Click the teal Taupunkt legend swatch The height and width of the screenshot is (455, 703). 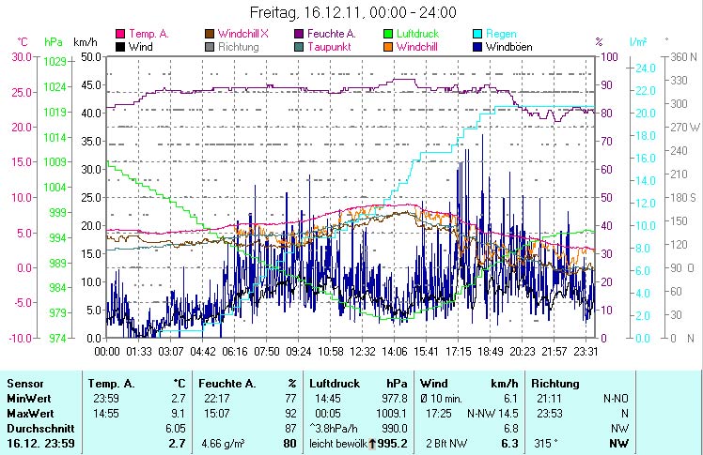(300, 46)
